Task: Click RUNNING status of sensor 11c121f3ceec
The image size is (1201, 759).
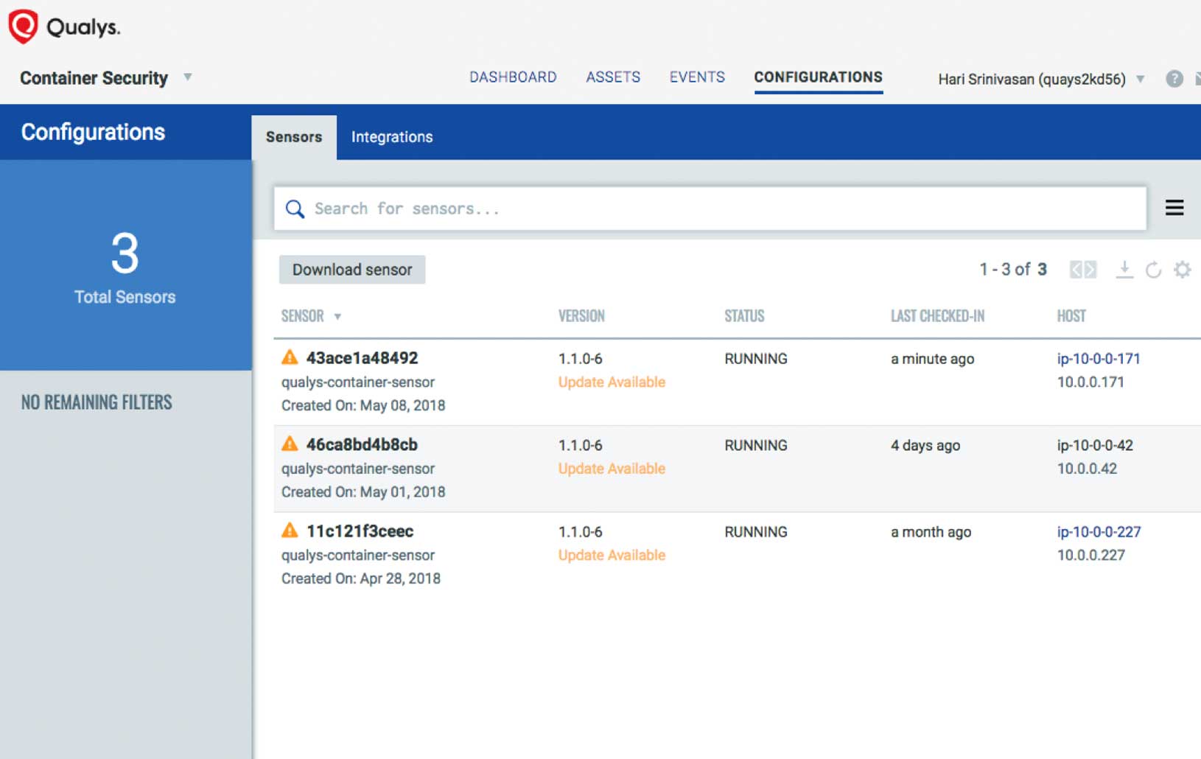Action: pyautogui.click(x=756, y=532)
